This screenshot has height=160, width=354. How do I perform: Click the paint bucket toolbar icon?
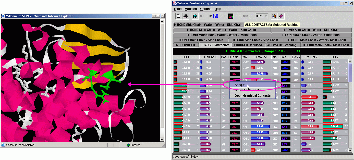195,16
